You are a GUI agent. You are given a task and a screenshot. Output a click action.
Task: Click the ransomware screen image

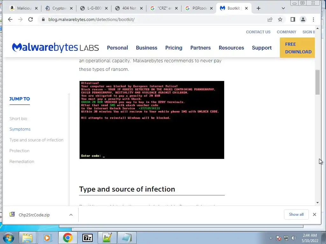152,120
